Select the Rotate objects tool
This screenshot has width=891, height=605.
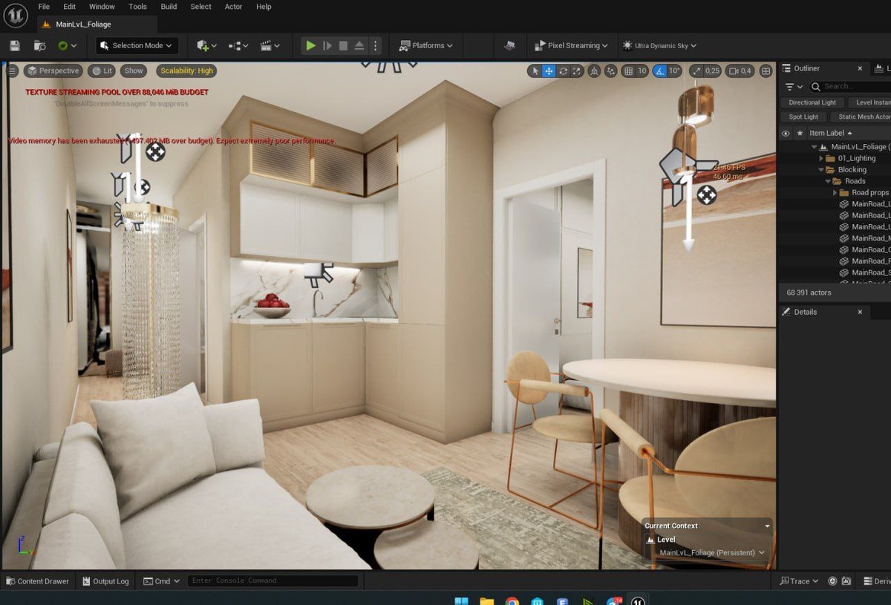coord(564,71)
